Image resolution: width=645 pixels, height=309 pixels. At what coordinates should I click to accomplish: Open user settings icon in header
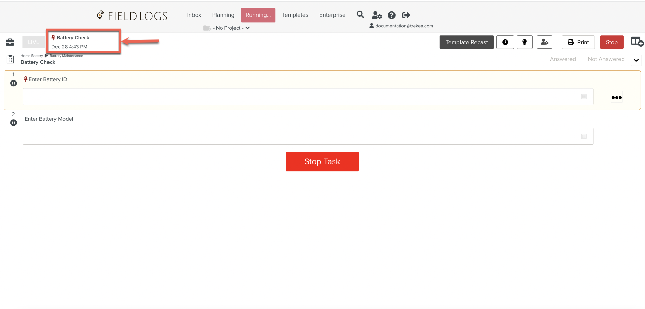(x=376, y=15)
